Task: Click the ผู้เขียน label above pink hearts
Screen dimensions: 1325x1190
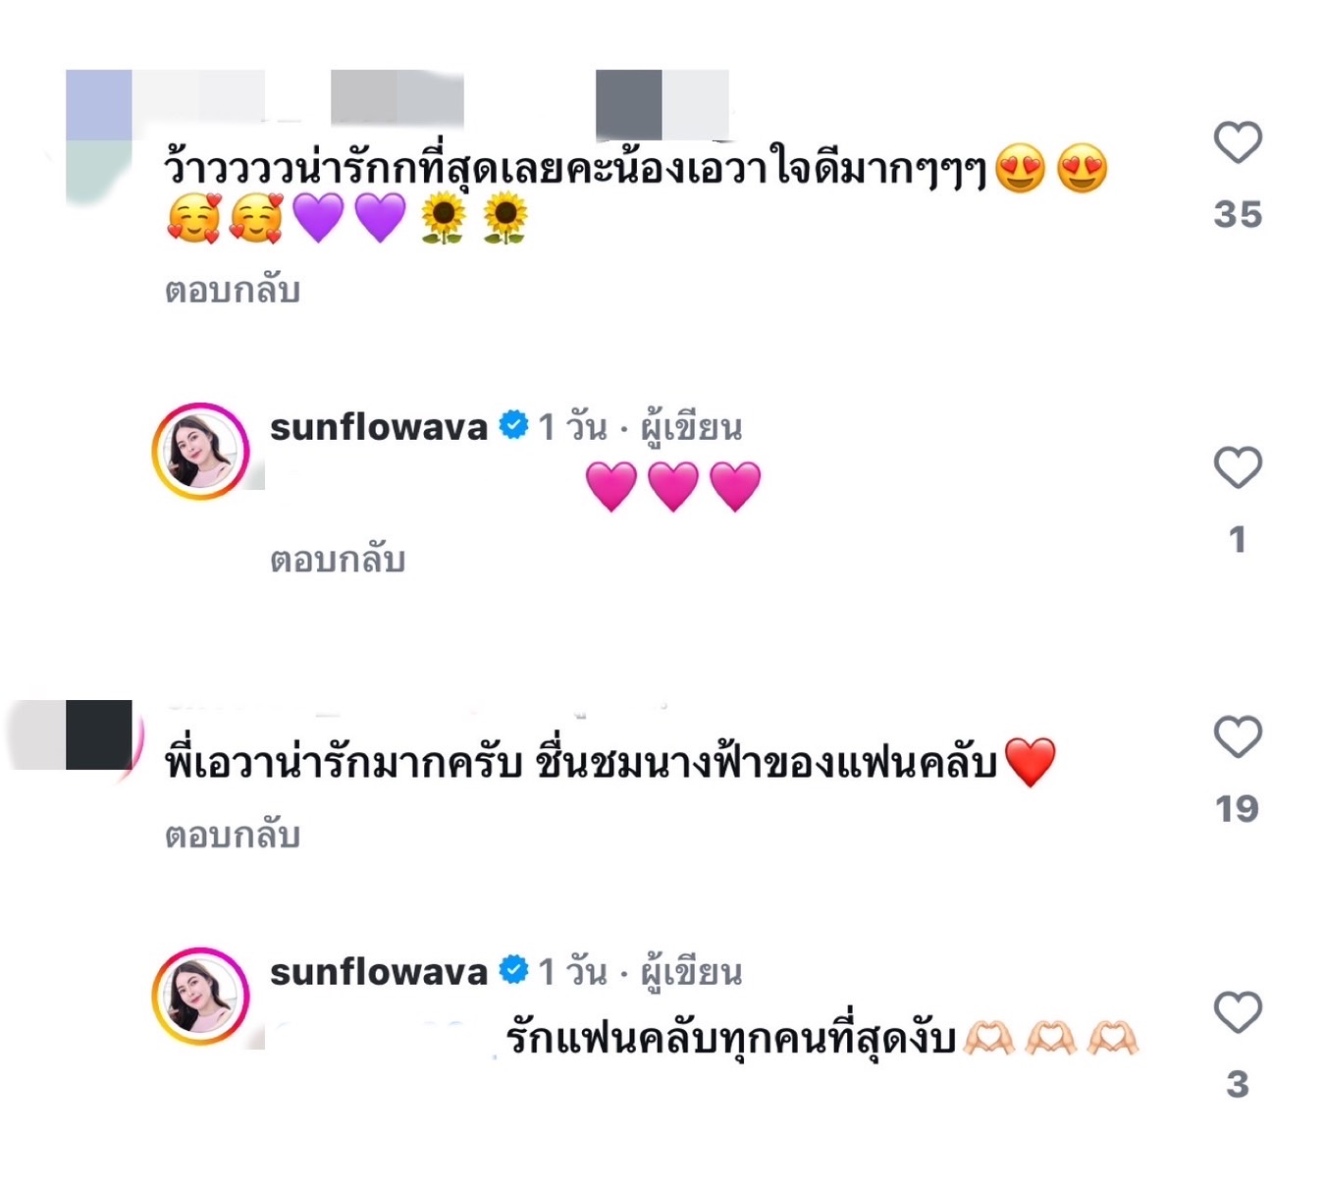Action: [x=691, y=427]
